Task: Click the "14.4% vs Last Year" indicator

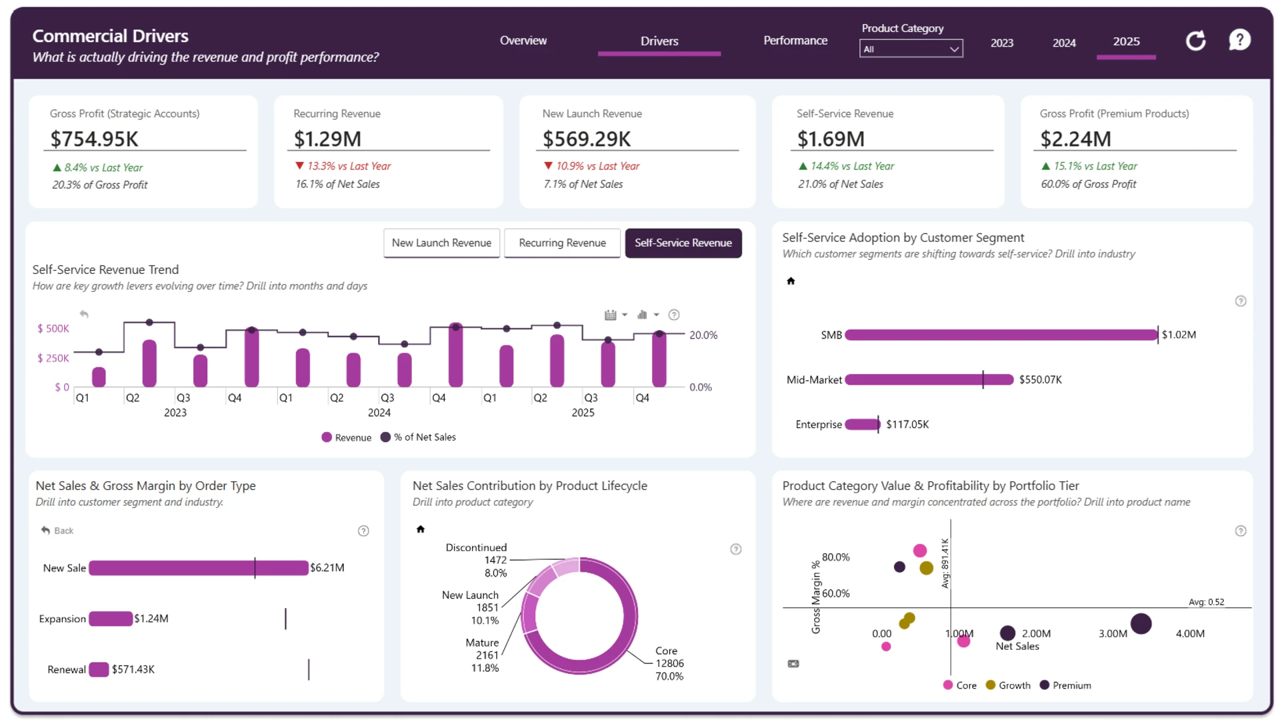Action: click(847, 166)
